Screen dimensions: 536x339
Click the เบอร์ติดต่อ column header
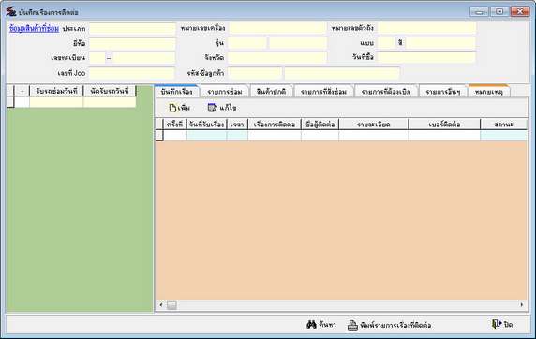(x=444, y=125)
